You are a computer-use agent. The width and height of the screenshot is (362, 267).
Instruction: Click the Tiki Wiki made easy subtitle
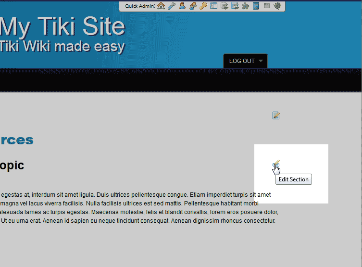62,47
